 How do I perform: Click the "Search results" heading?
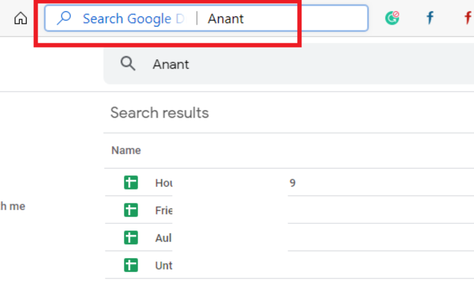tap(160, 113)
